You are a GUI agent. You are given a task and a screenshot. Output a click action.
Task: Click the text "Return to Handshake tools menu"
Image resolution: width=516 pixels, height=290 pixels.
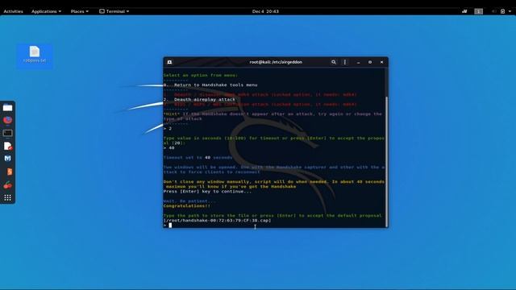[215, 85]
